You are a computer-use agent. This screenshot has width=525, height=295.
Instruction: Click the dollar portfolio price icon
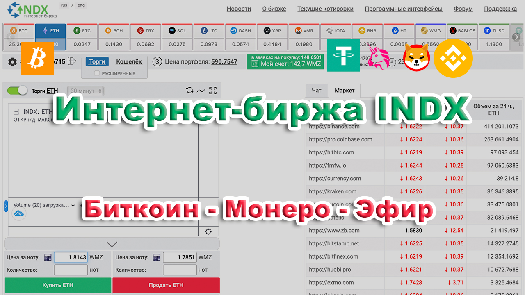click(x=157, y=62)
